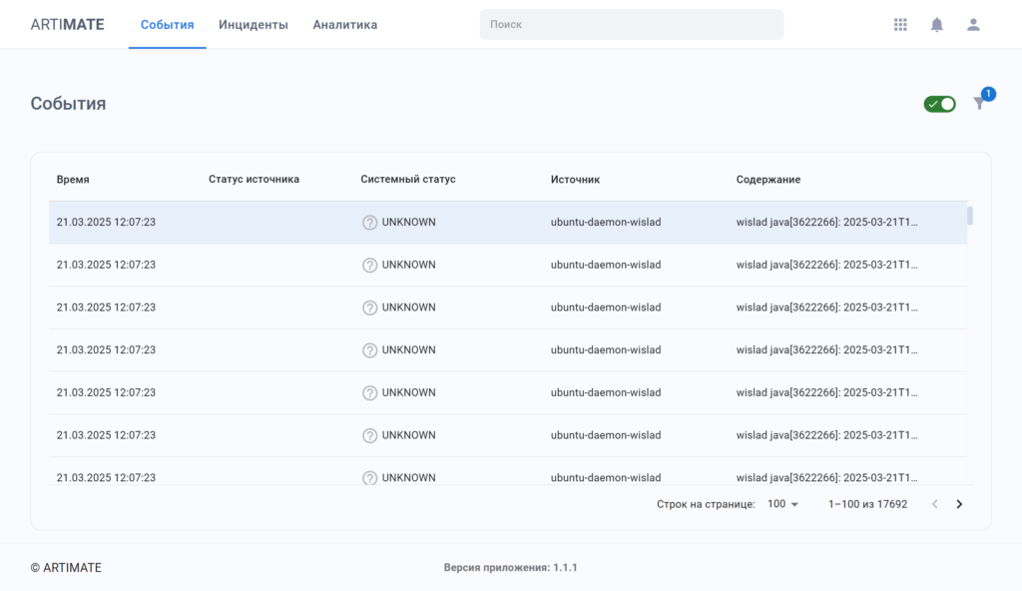Switch to the Инциденты tab
1022x591 pixels.
[254, 25]
